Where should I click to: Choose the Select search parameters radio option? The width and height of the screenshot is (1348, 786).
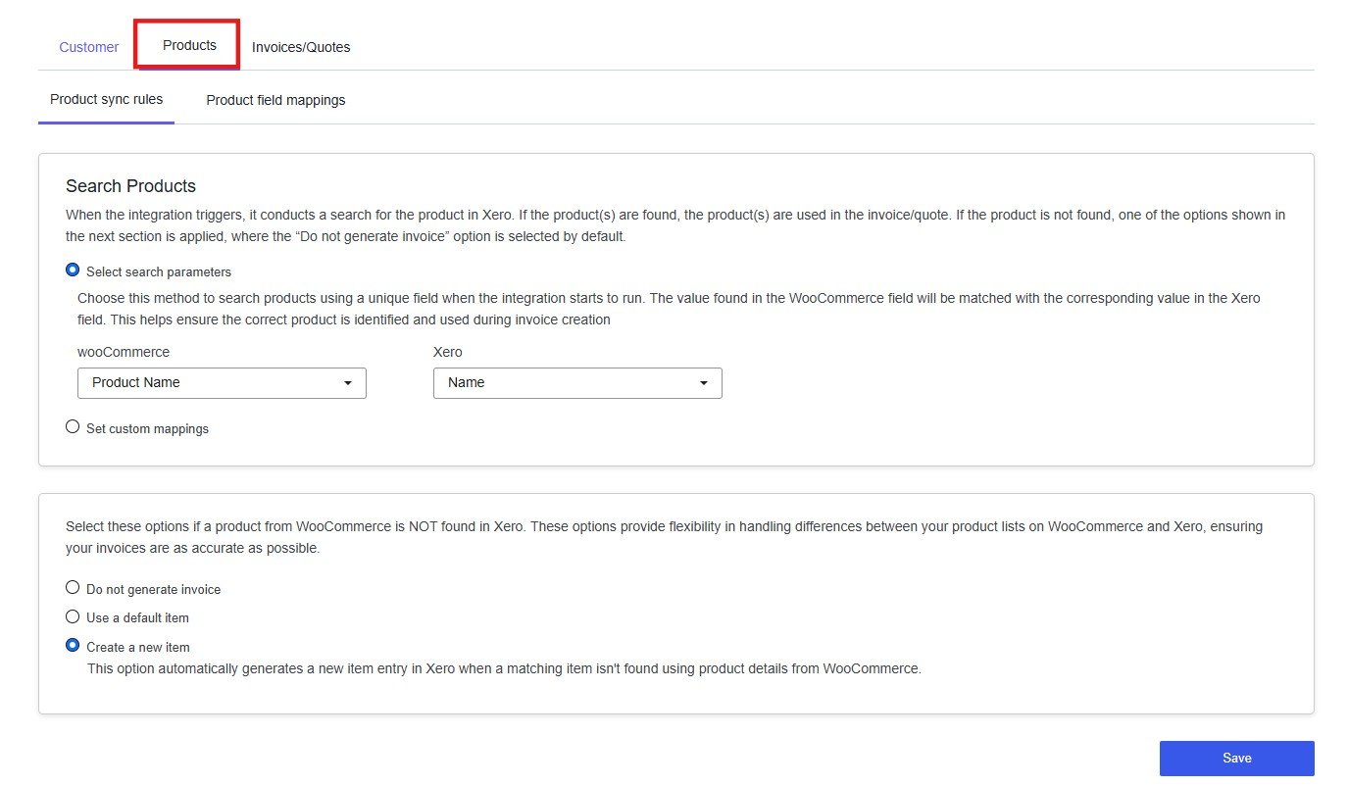click(x=73, y=270)
